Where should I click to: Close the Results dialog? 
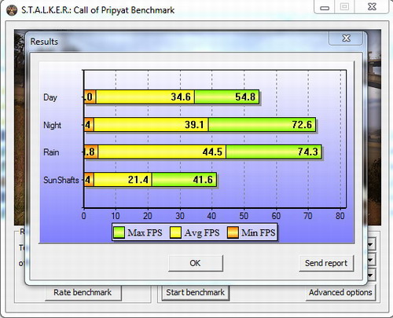click(346, 38)
